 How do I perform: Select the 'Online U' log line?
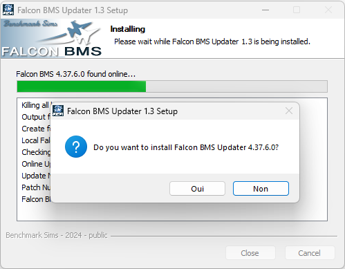(x=36, y=164)
